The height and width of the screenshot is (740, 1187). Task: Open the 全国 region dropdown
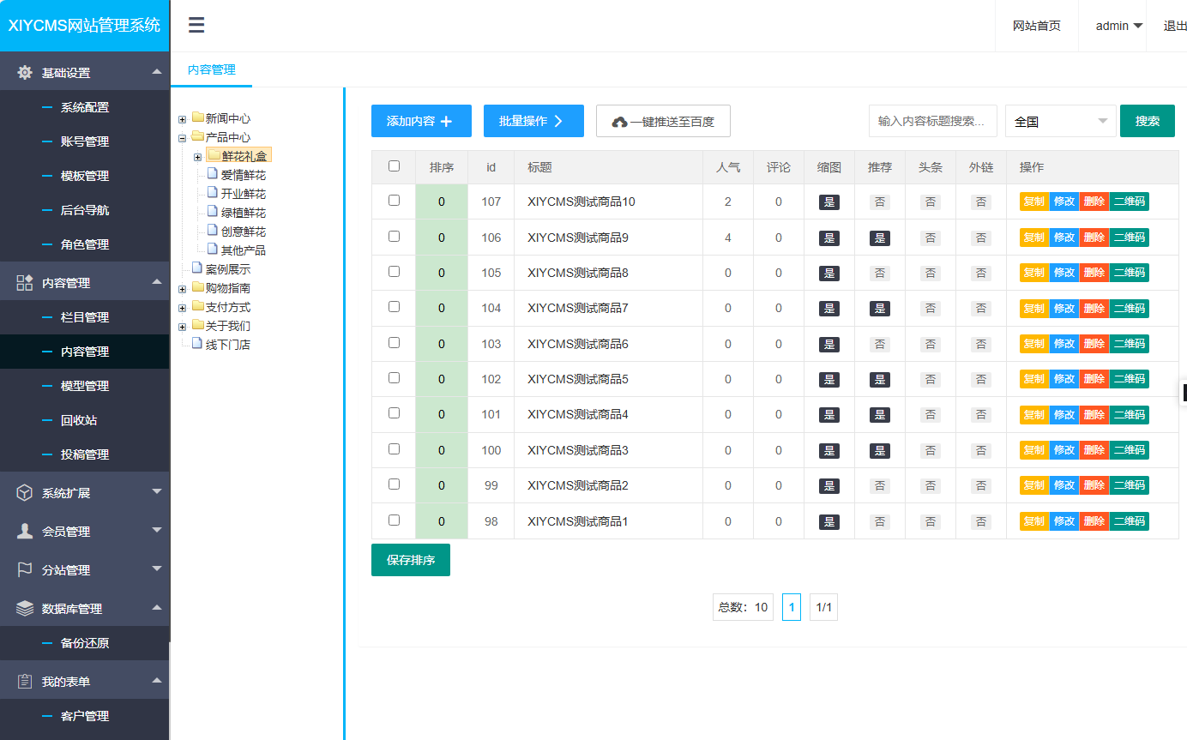(x=1060, y=122)
